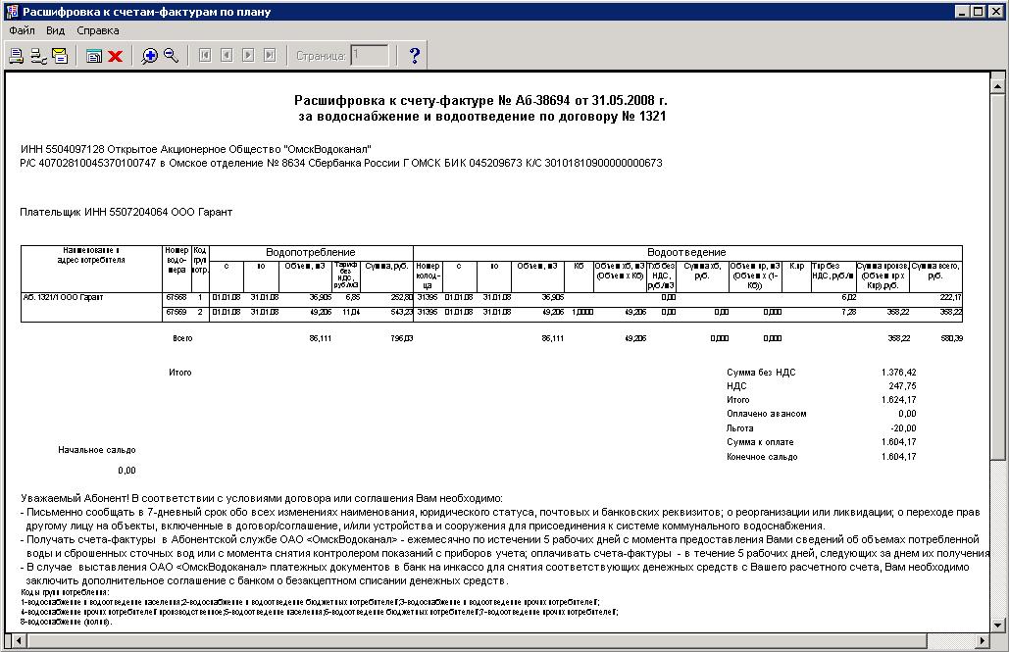Open the Справка menu

pyautogui.click(x=98, y=30)
